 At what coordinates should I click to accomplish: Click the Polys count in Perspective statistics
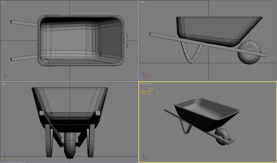click(x=149, y=91)
